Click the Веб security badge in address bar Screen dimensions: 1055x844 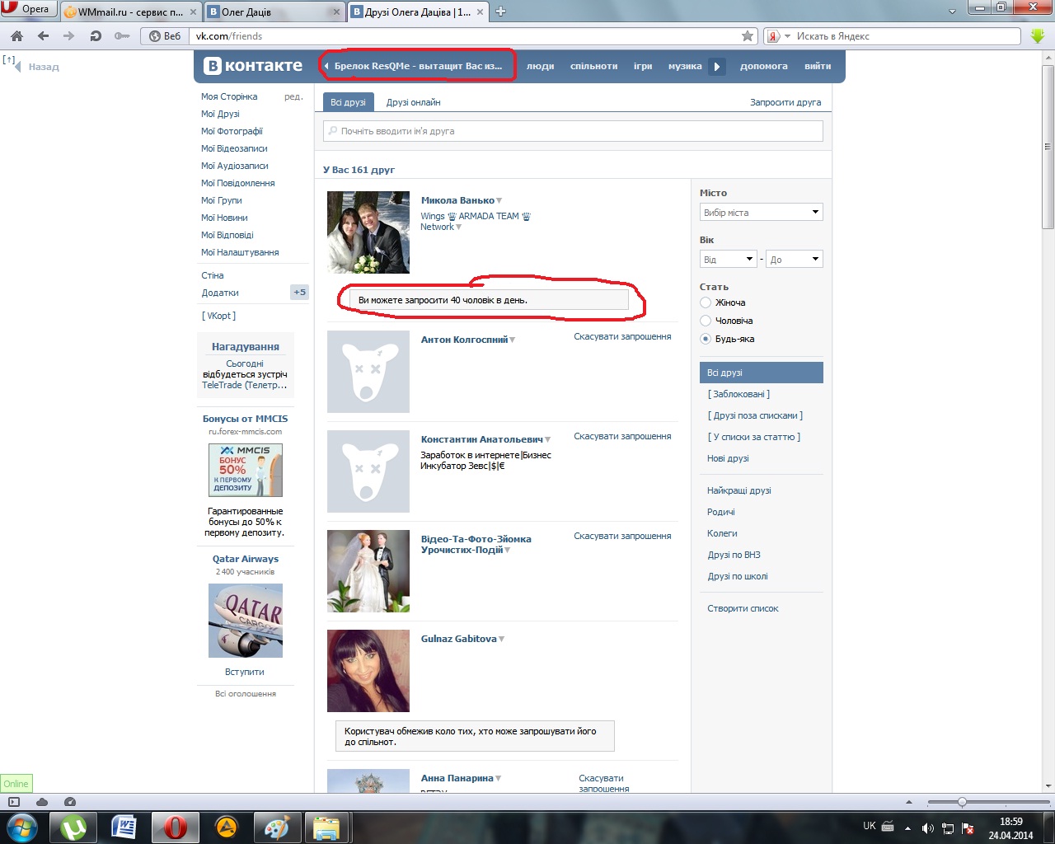(165, 36)
